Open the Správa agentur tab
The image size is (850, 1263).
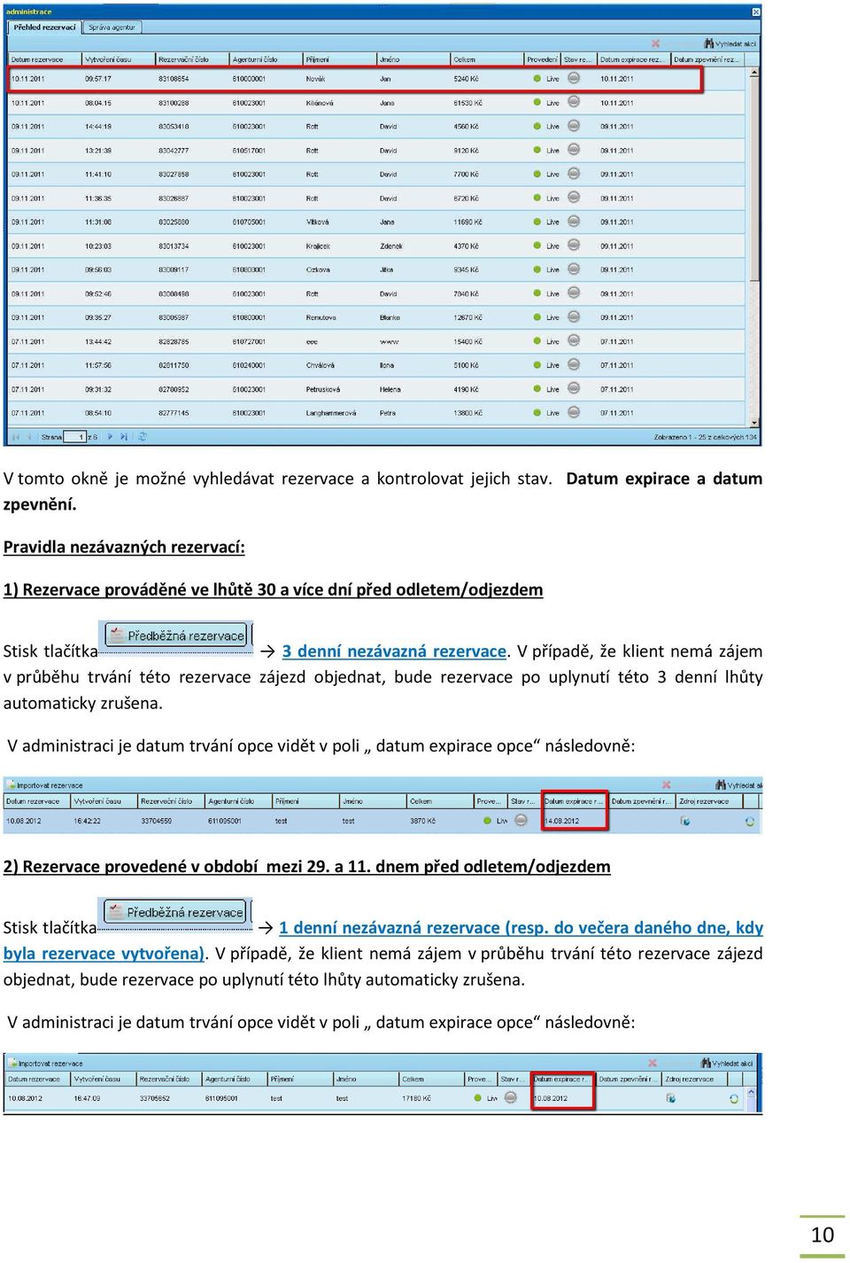pyautogui.click(x=112, y=27)
